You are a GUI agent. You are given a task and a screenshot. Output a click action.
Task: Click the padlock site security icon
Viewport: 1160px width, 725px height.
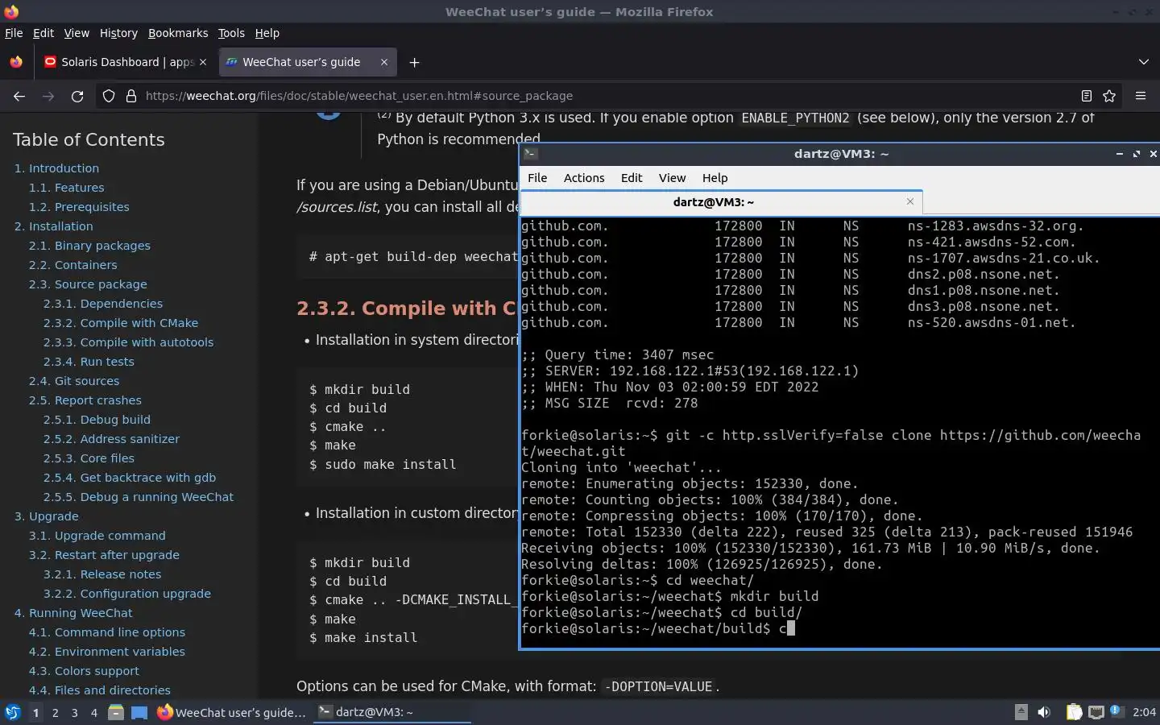(131, 96)
